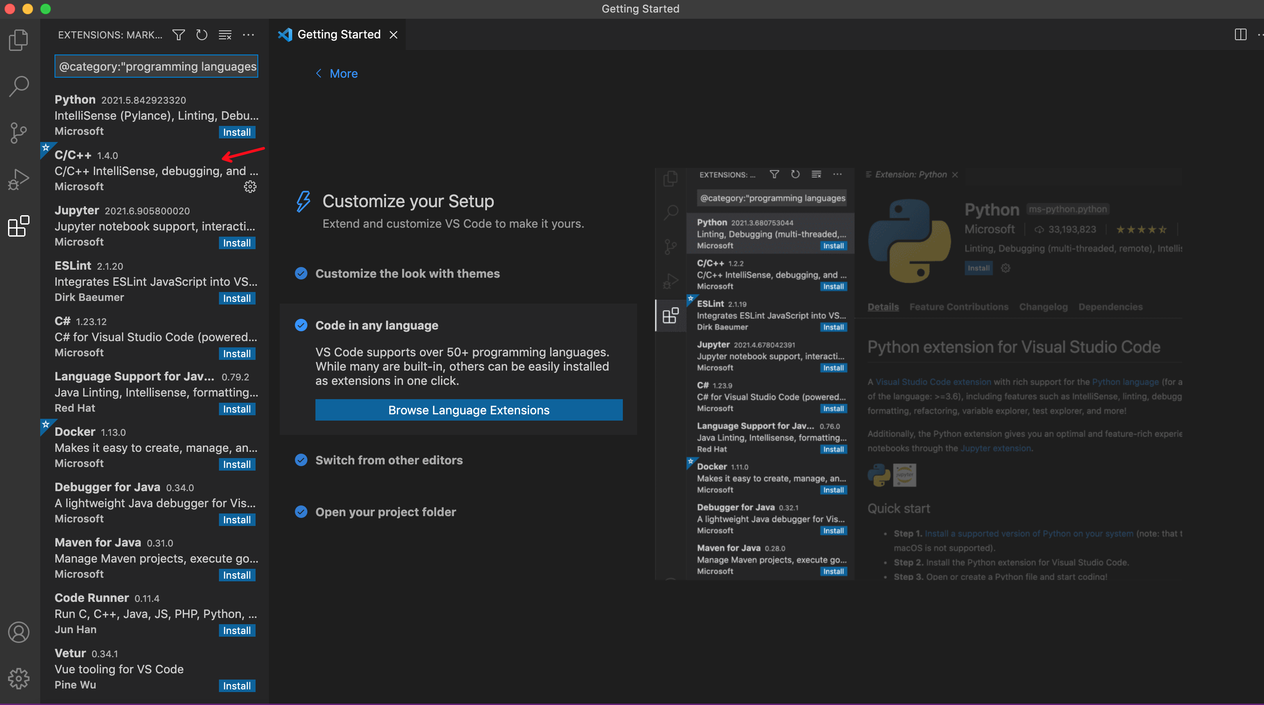Expand Customize the look with themes step
Screen dimensions: 1264x705
407,274
